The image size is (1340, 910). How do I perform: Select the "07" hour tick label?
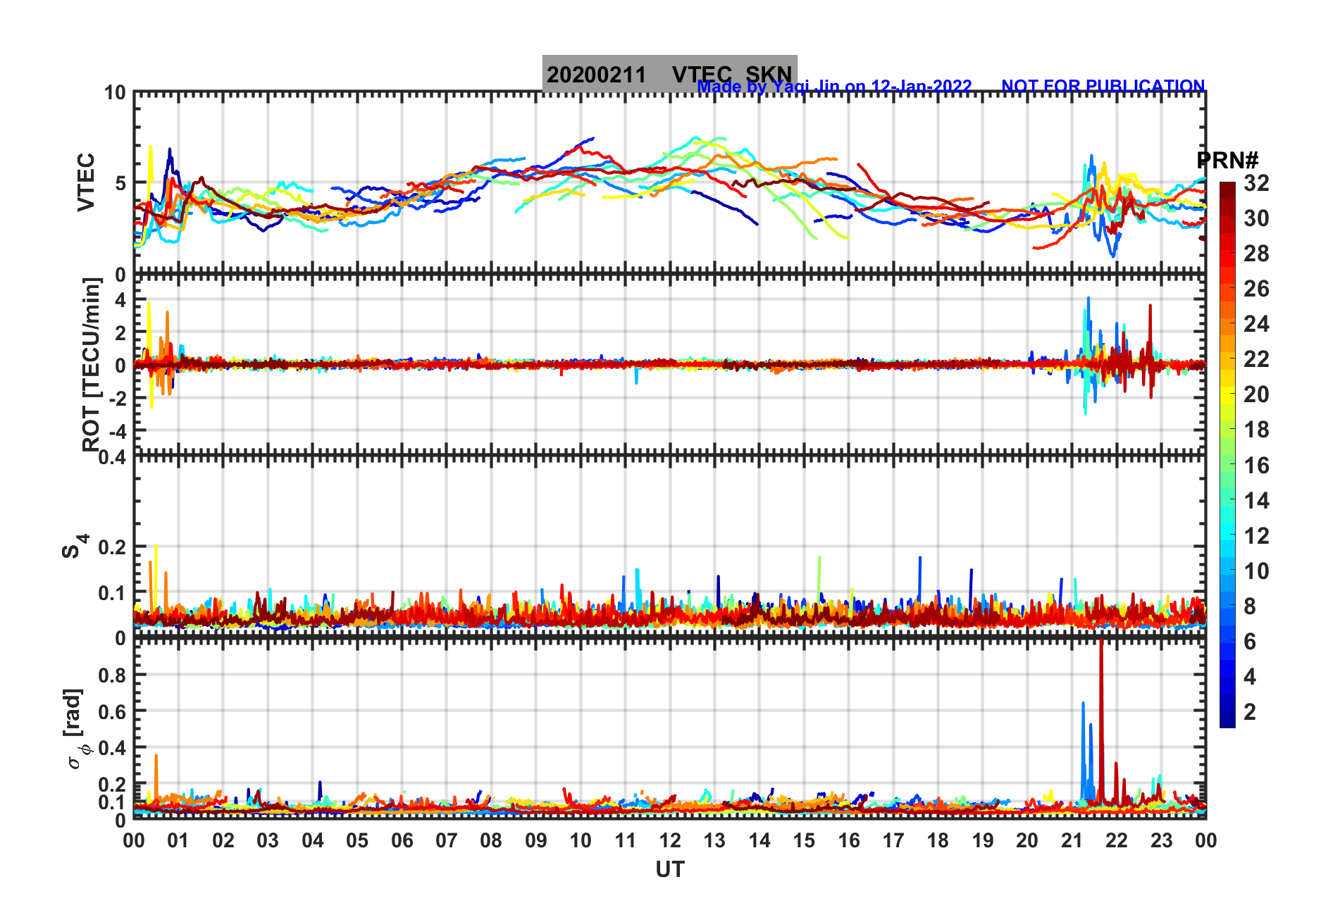pos(447,840)
